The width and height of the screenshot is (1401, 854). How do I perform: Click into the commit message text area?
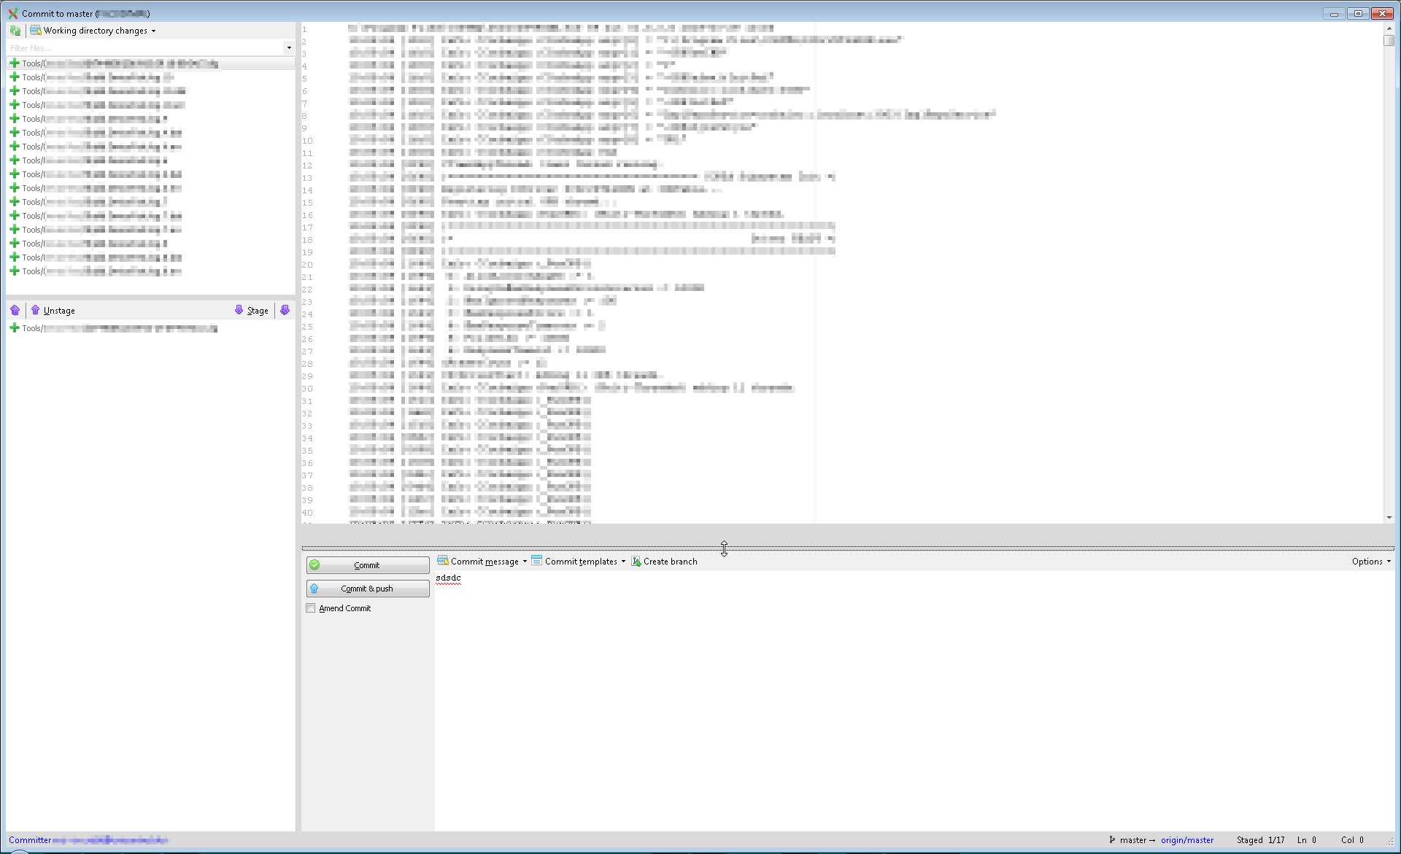point(914,700)
